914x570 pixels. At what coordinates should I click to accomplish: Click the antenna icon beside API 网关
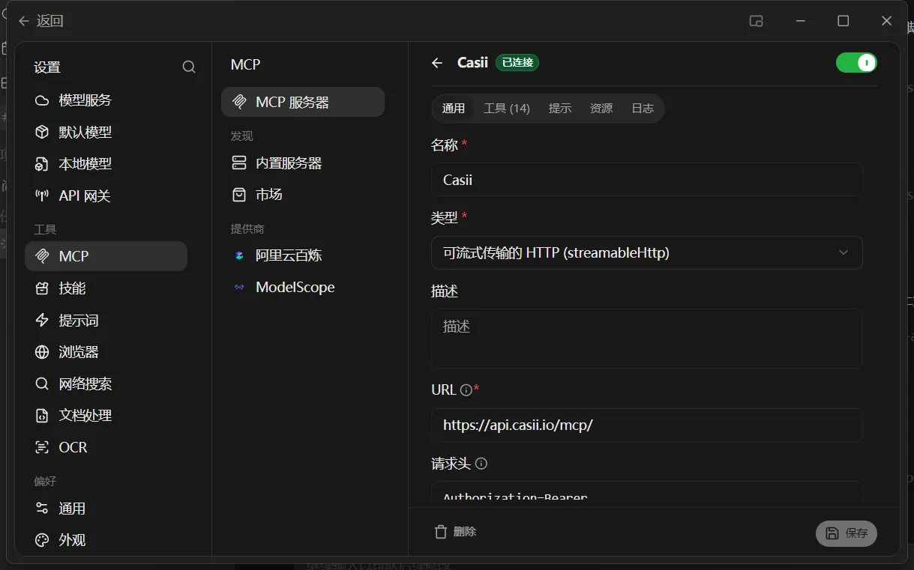point(42,195)
